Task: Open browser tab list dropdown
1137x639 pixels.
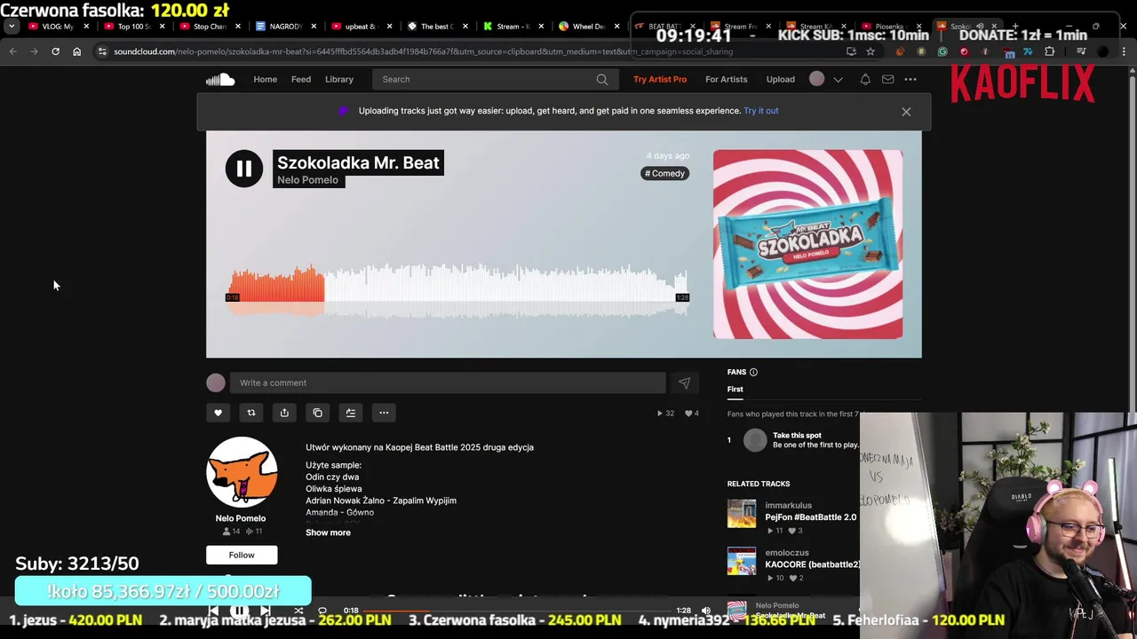Action: click(11, 27)
